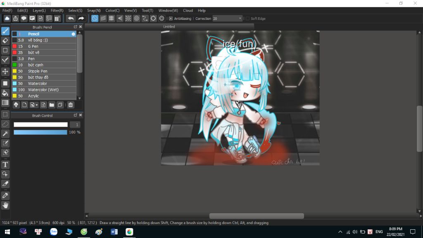Select the Move tool
Screen dimensions: 423x238
(x=5, y=71)
